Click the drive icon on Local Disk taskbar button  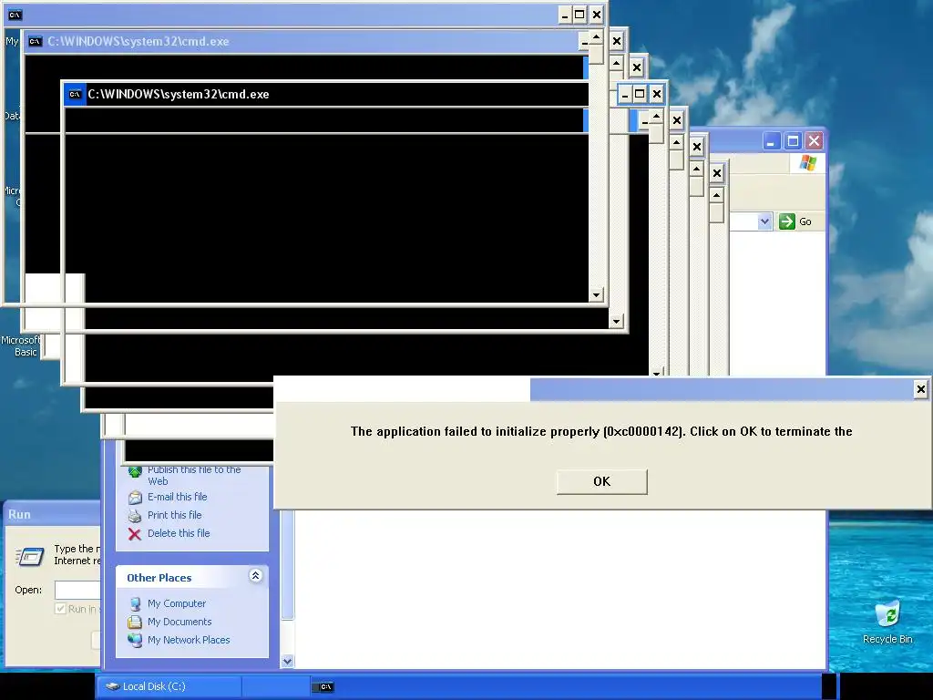pyautogui.click(x=112, y=686)
